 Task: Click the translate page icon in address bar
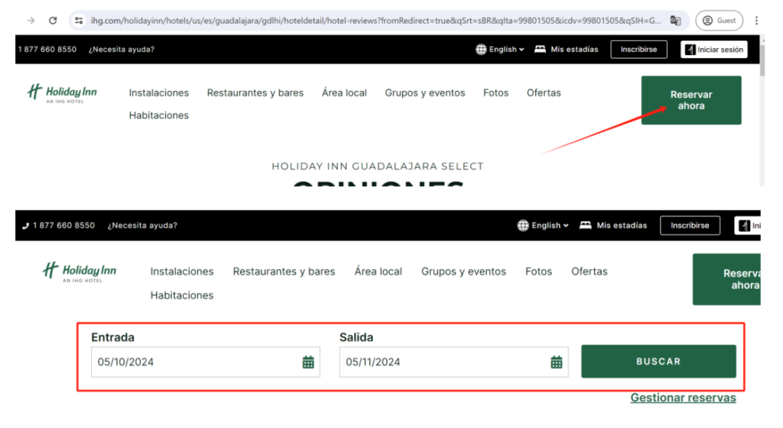[675, 21]
